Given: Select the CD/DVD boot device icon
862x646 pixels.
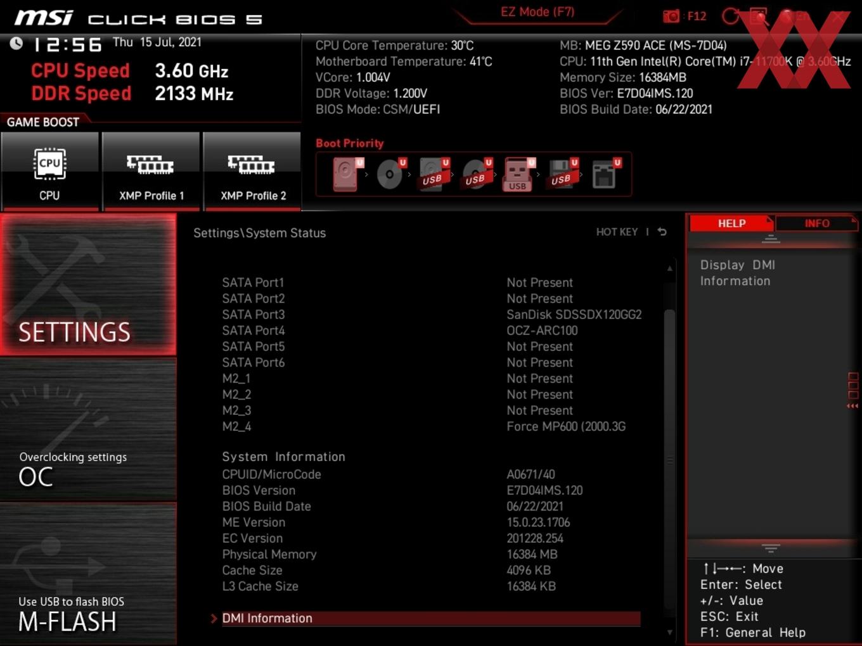Looking at the screenshot, I should [x=391, y=174].
